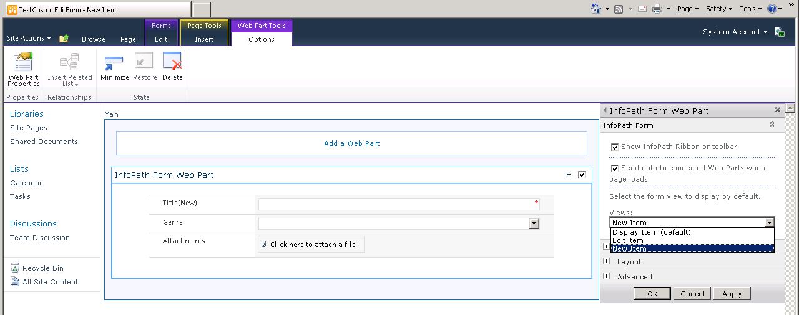799x315 pixels.
Task: Click the browser Home icon
Action: pyautogui.click(x=596, y=9)
